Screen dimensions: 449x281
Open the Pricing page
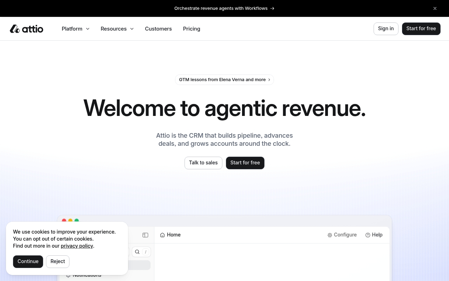(x=192, y=29)
